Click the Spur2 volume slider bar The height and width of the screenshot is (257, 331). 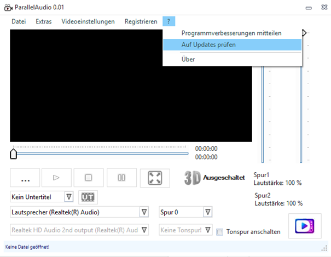tap(301, 115)
